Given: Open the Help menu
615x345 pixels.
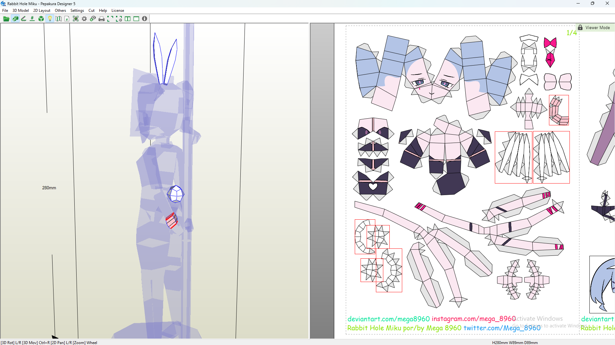Looking at the screenshot, I should click(103, 11).
